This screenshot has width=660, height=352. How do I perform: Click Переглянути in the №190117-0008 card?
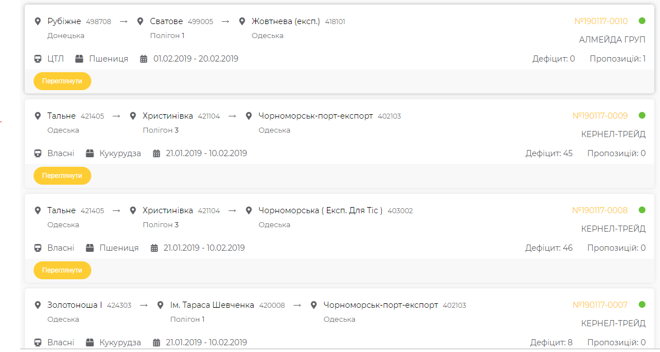point(62,270)
